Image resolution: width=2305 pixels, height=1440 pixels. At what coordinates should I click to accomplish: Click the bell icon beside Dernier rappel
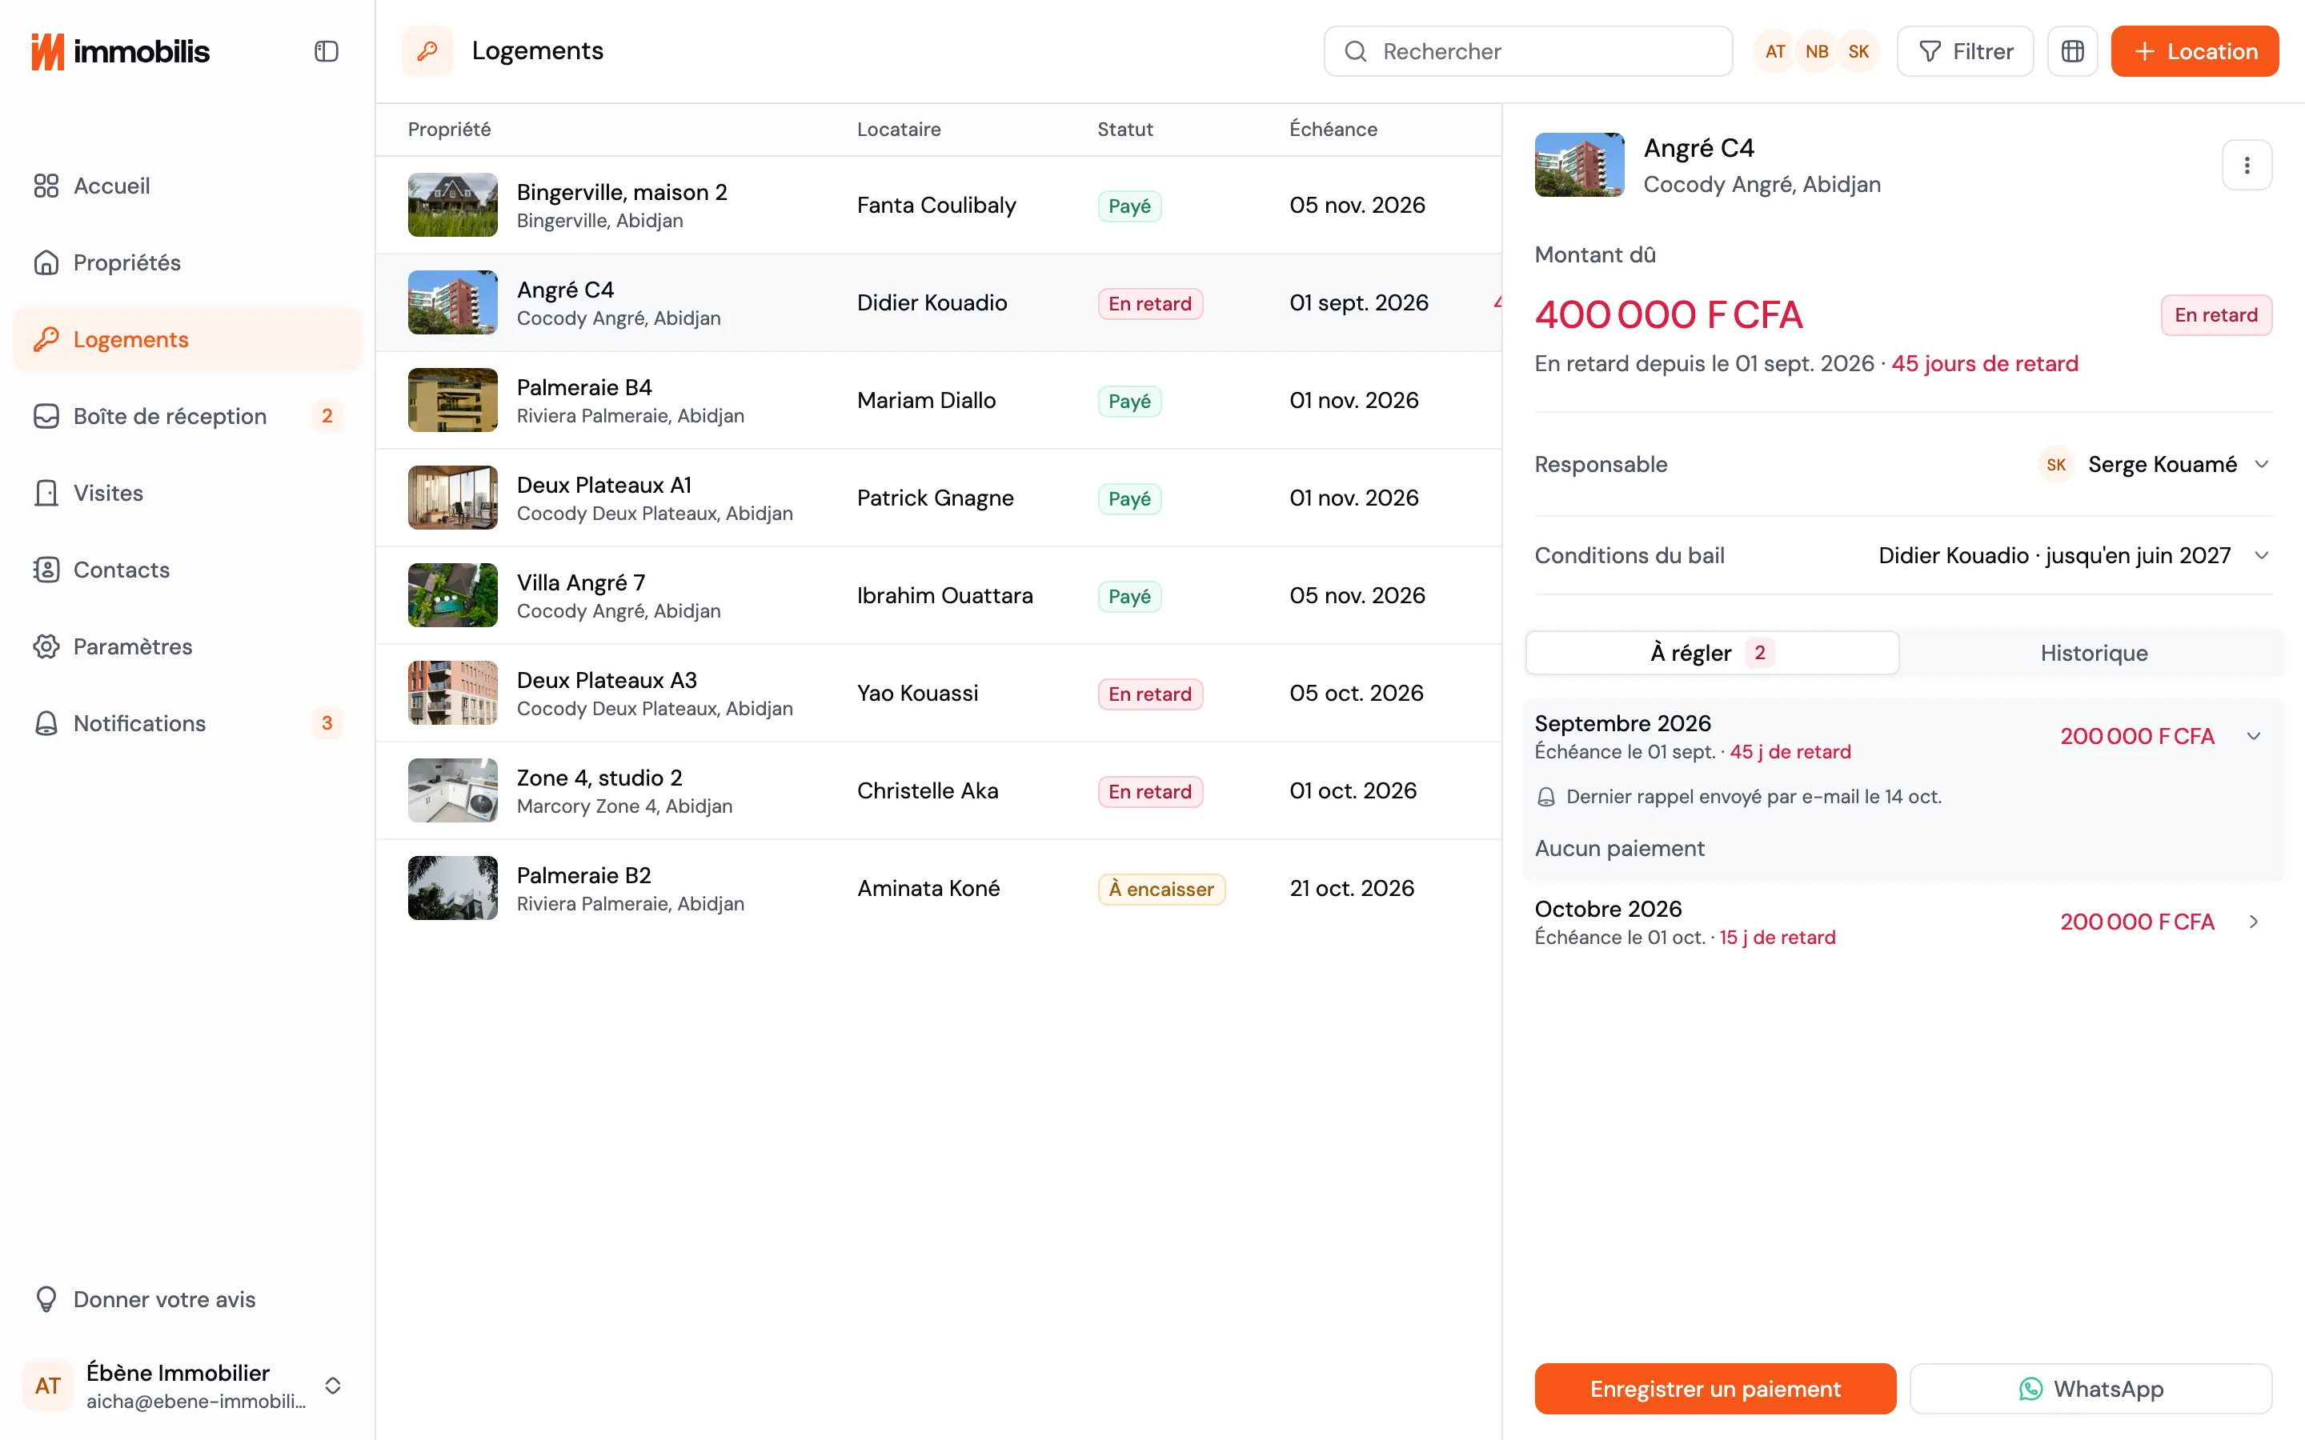(1546, 797)
